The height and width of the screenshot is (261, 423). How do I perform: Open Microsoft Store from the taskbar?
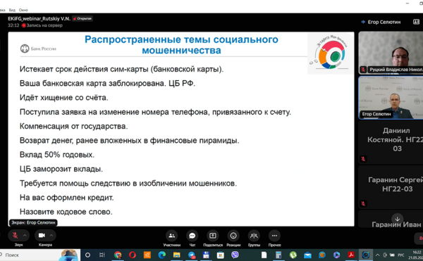(221, 255)
